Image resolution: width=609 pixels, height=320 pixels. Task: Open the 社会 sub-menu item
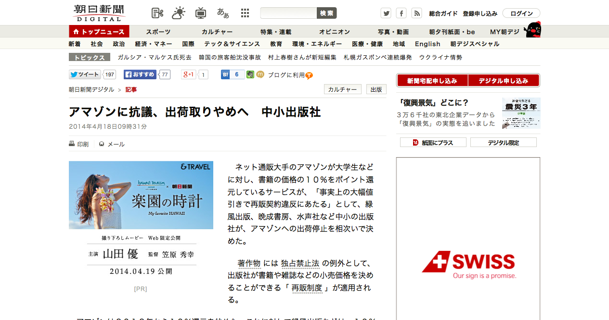point(97,44)
